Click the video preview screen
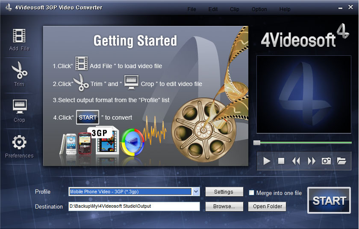 [303, 94]
